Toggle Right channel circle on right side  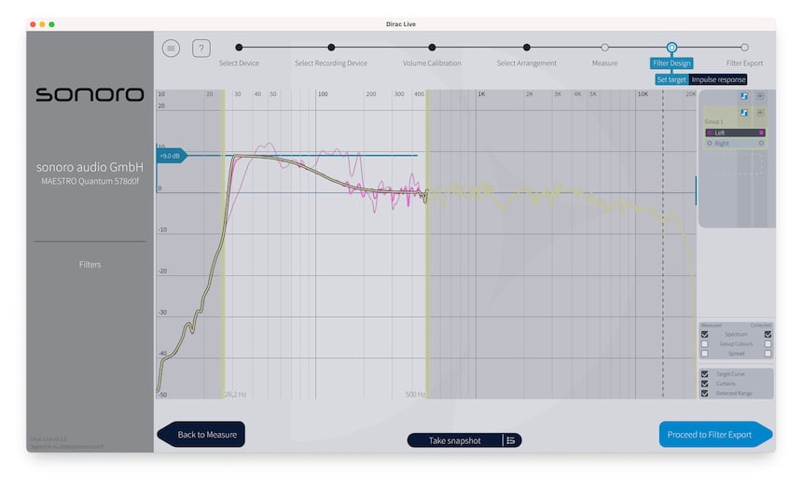point(762,144)
